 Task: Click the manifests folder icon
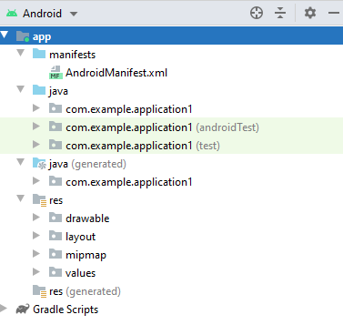(x=39, y=54)
